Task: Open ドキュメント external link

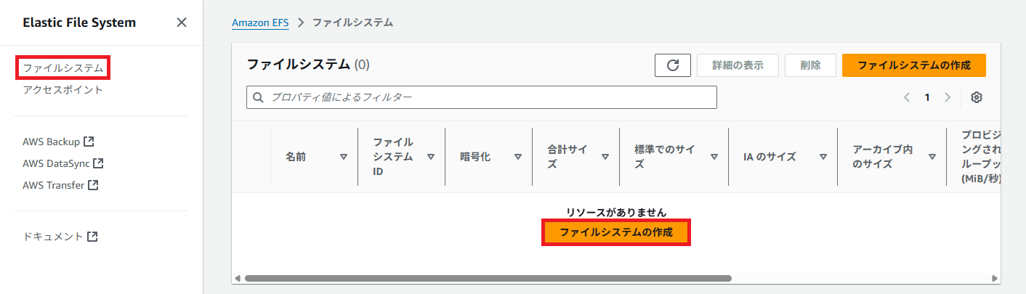Action: [x=60, y=237]
